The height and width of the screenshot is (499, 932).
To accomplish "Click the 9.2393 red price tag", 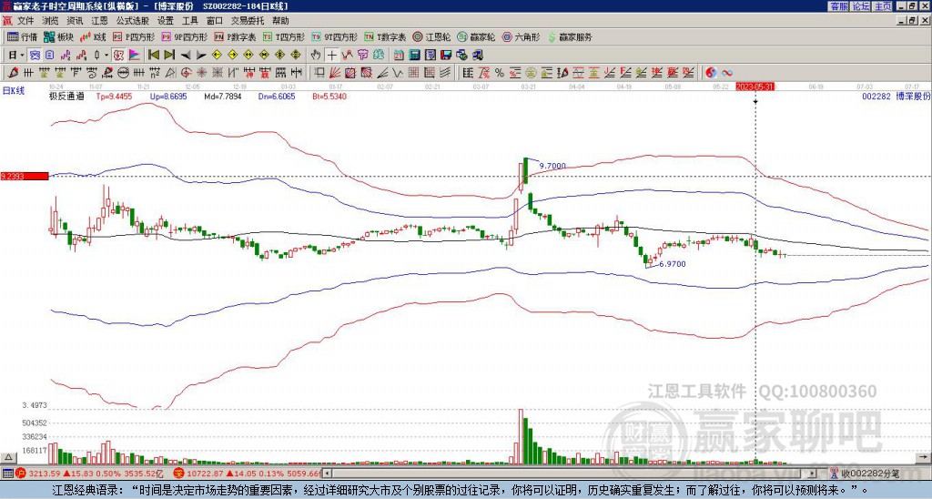I will point(25,176).
